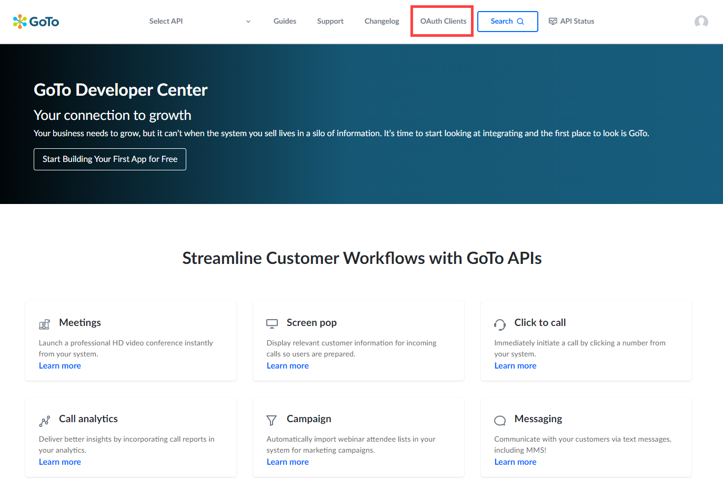Click the Meetings card title
The image size is (723, 490).
coord(80,323)
